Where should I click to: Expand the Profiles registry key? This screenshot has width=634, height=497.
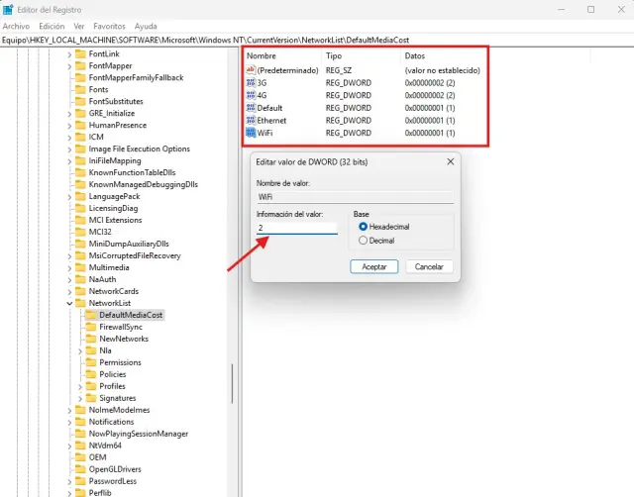click(x=80, y=386)
